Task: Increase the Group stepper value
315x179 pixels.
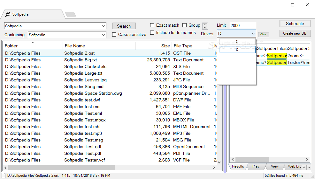Action: pos(205,24)
